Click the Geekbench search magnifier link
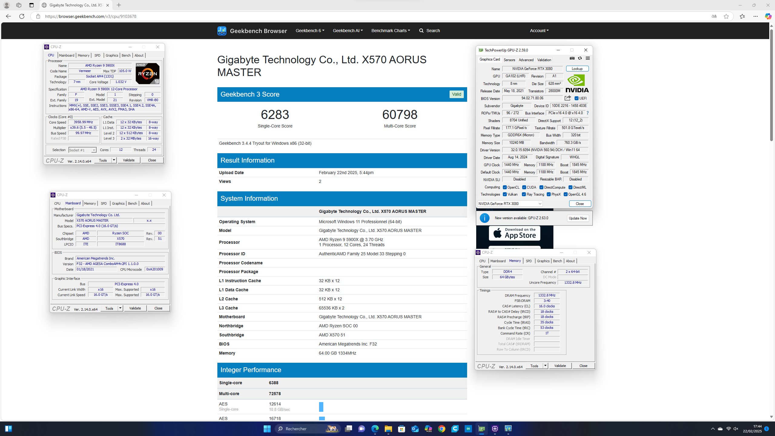The width and height of the screenshot is (775, 436). pyautogui.click(x=429, y=31)
